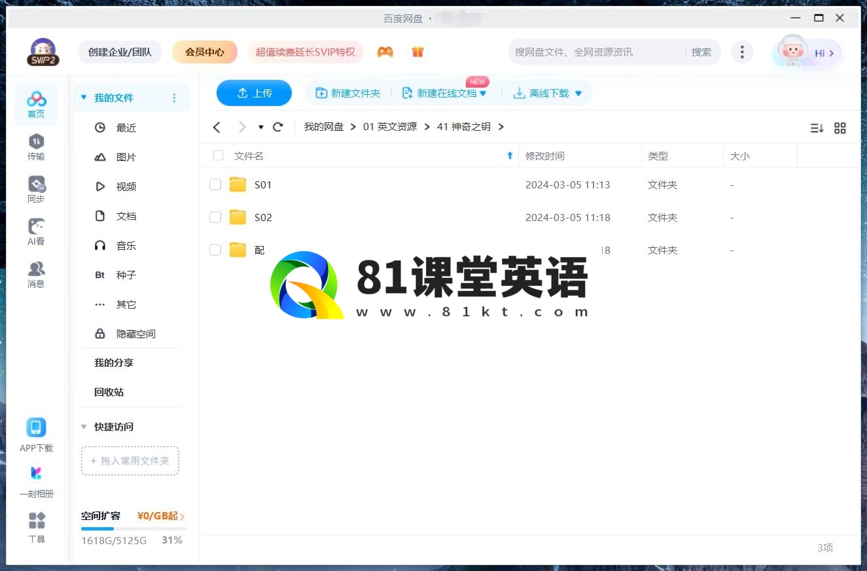Image resolution: width=867 pixels, height=571 pixels.
Task: Open the 消息 messages icon
Action: [36, 269]
